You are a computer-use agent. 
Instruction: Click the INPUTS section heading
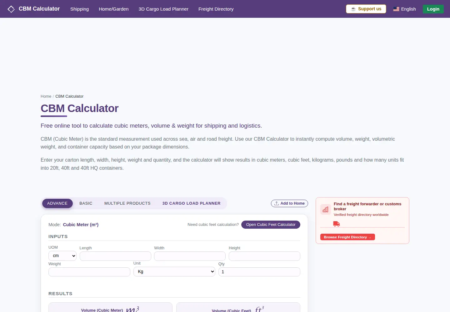coord(58,236)
